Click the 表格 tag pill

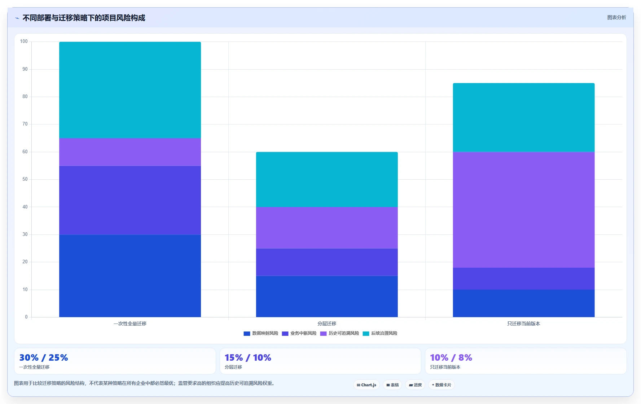(392, 385)
